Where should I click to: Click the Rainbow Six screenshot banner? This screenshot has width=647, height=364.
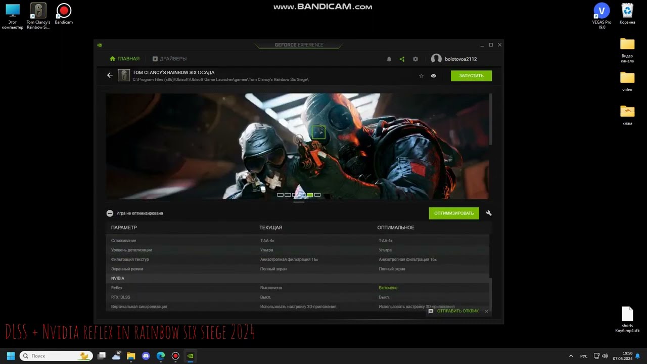[x=297, y=146]
